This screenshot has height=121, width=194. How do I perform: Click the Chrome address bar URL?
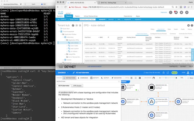123,7
